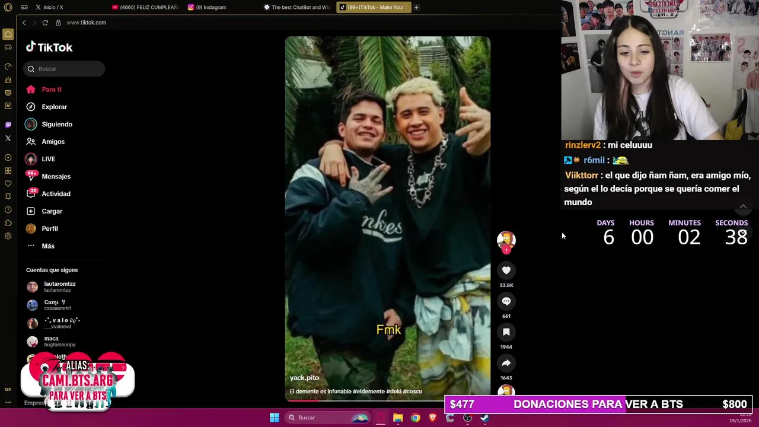Seek using the red video progress bar
759x427 pixels.
pos(388,400)
